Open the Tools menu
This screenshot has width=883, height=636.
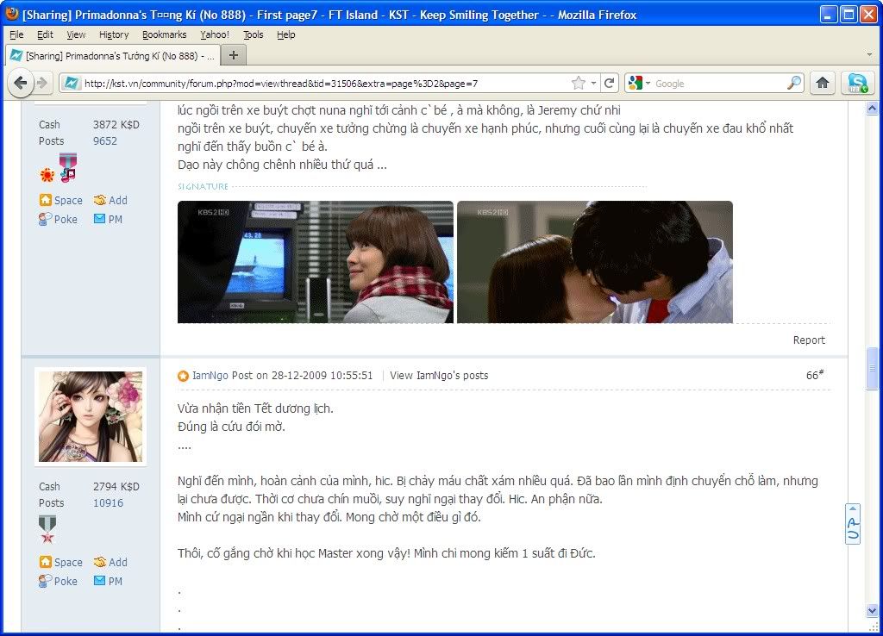[254, 34]
